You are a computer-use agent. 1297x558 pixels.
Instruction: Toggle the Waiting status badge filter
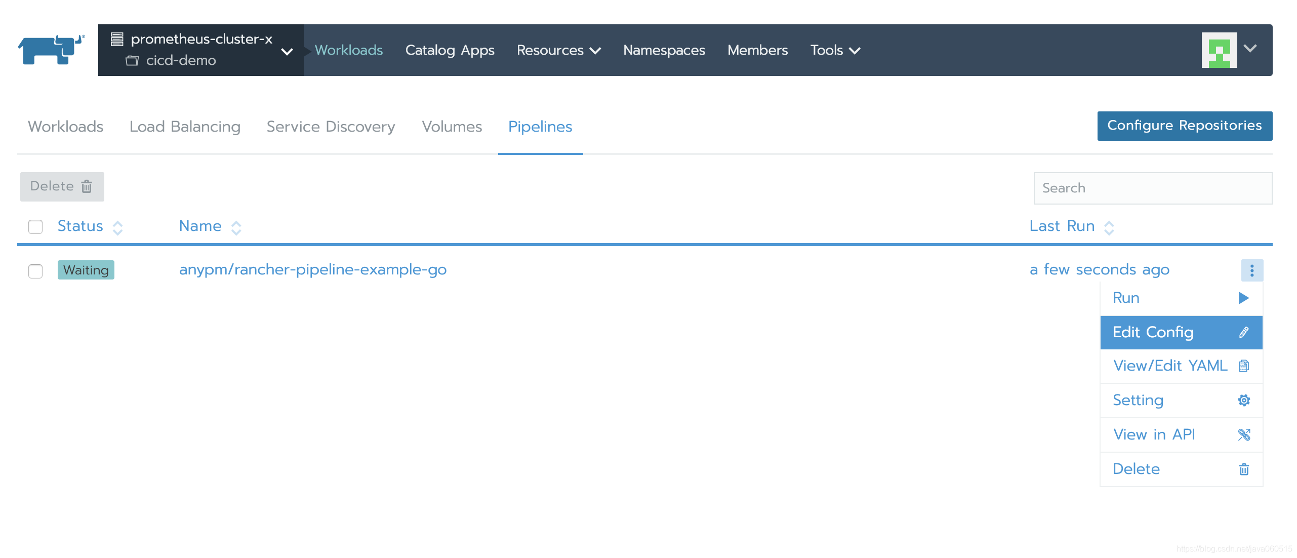(85, 269)
